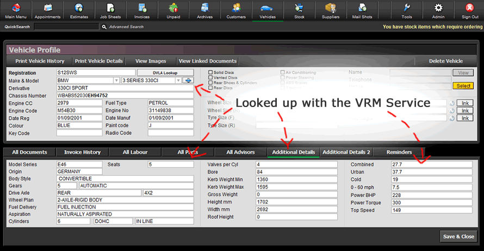Open the Invoices icon
484x251 pixels.
[142, 8]
